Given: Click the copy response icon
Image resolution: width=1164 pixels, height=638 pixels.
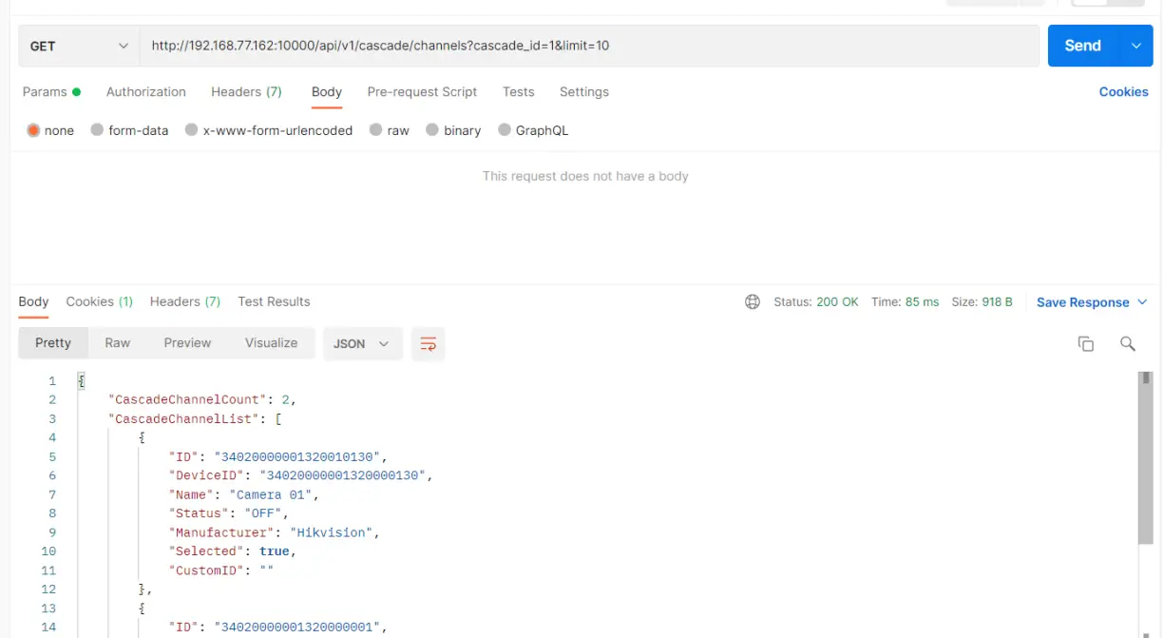Looking at the screenshot, I should (1085, 344).
